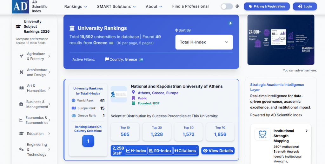Expand the Economics & Econometrics chevron
Screen dimensions: 325x164
coord(49,120)
